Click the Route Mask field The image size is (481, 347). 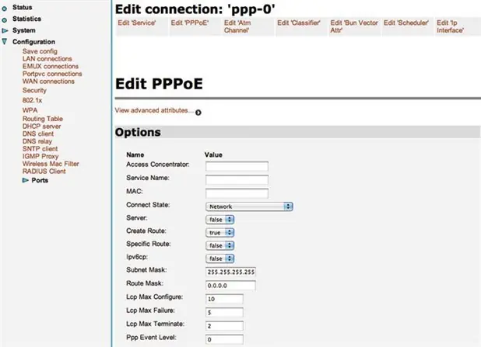230,286
